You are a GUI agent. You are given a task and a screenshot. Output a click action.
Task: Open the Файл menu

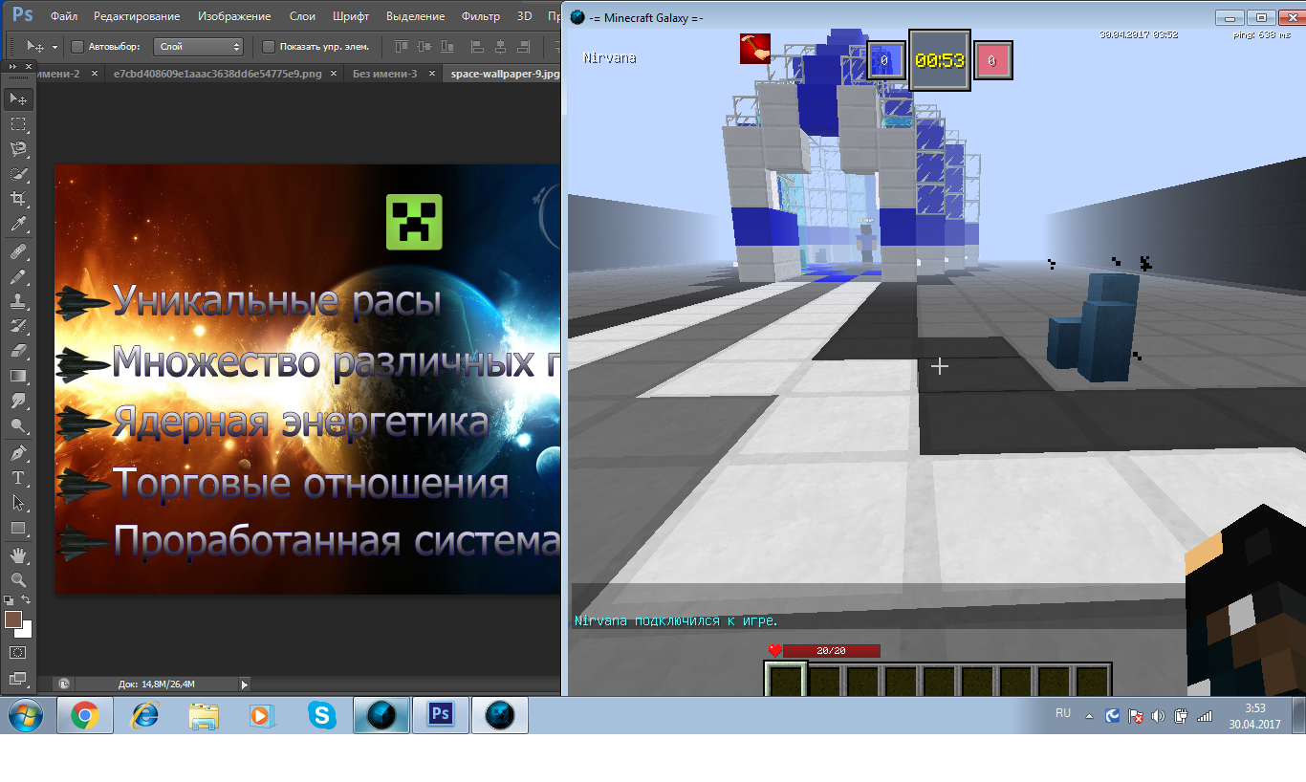point(63,16)
